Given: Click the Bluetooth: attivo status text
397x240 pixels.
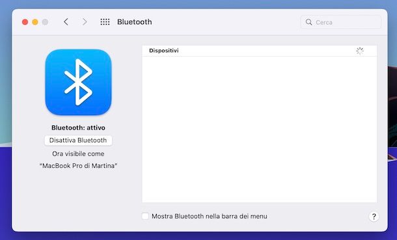Looking at the screenshot, I should [x=78, y=127].
